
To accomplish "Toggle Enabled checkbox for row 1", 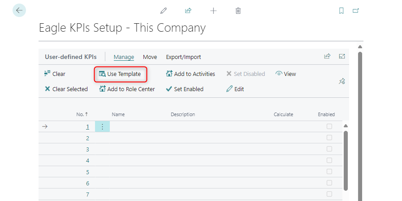I will (329, 126).
